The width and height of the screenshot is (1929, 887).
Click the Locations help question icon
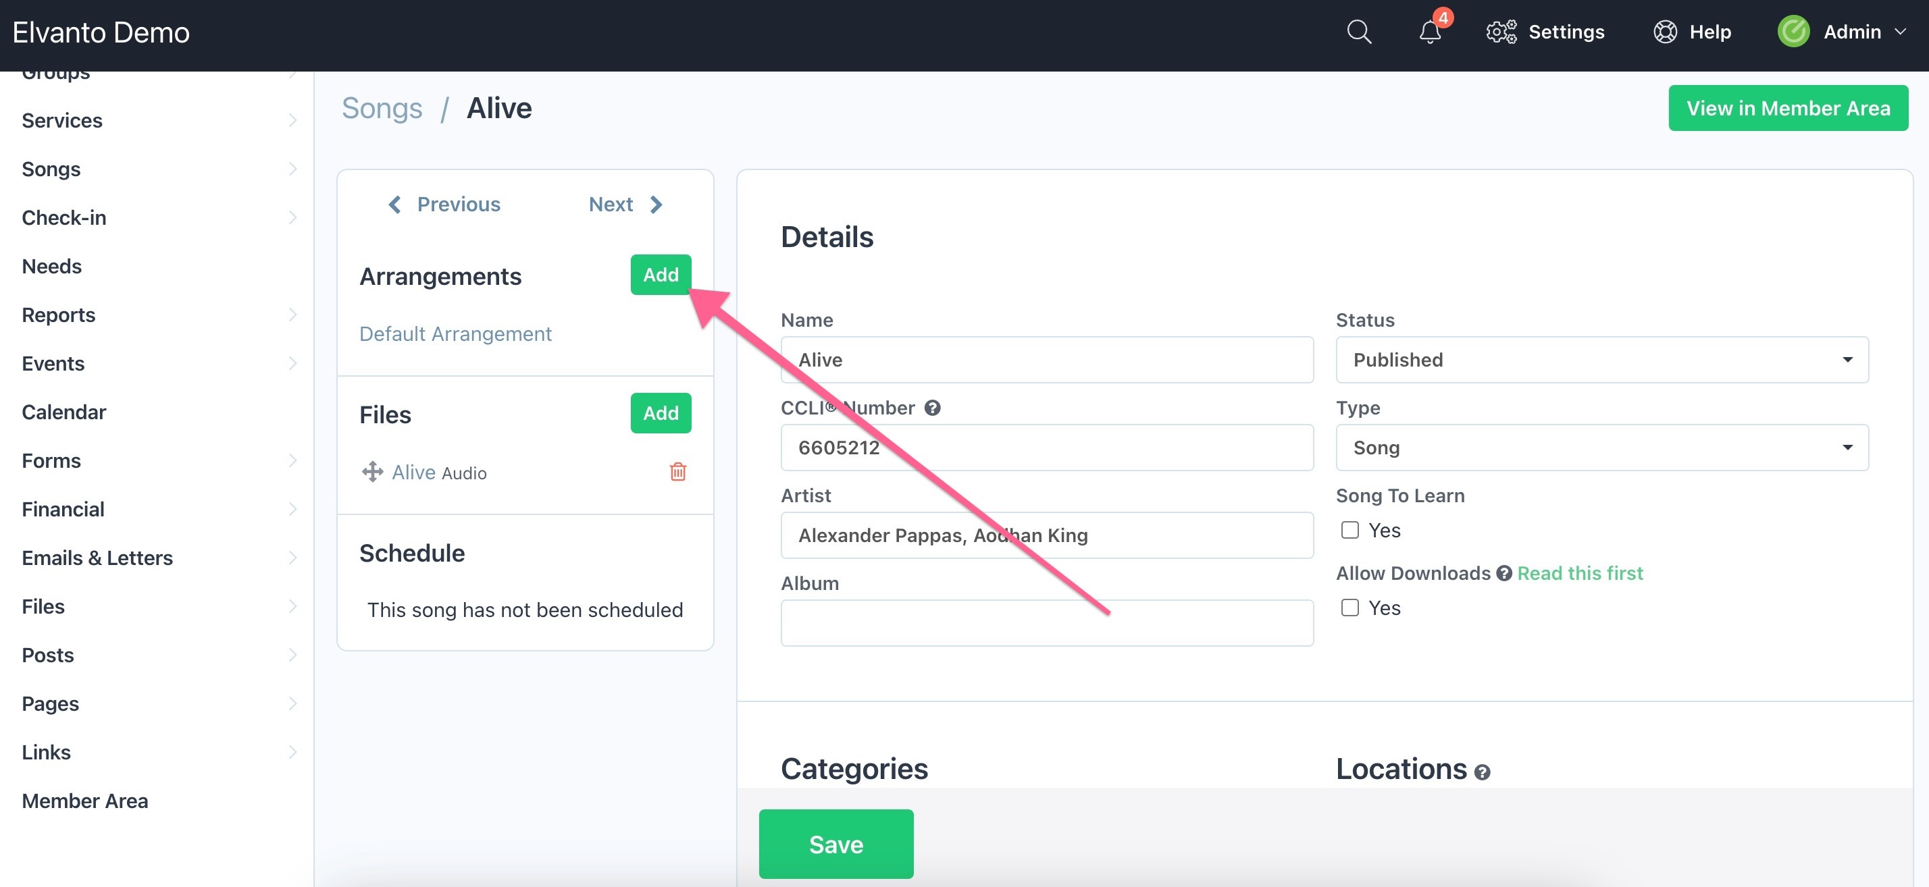click(1482, 772)
